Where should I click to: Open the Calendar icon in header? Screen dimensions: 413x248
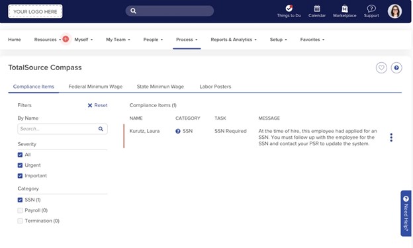coord(317,9)
